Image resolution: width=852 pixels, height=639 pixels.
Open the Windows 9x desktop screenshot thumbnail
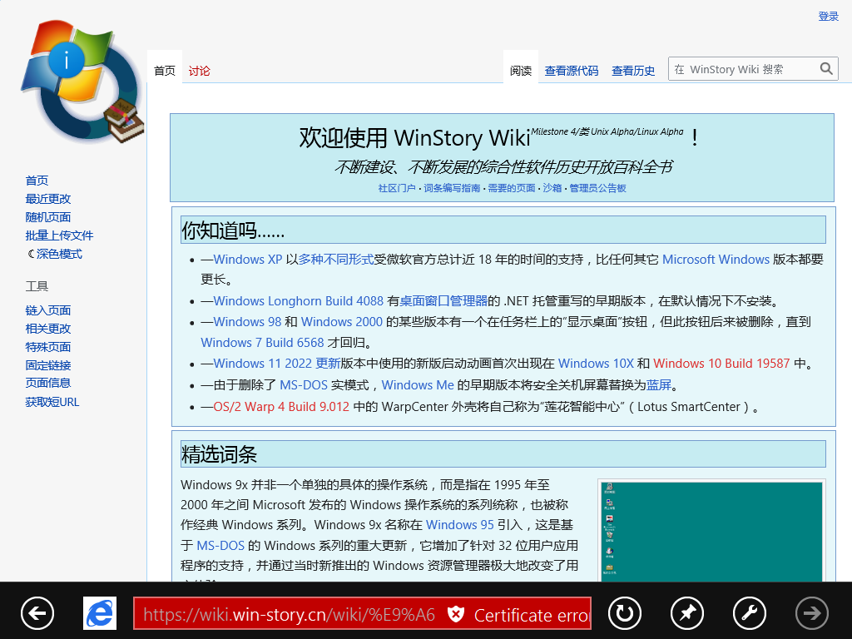click(712, 531)
